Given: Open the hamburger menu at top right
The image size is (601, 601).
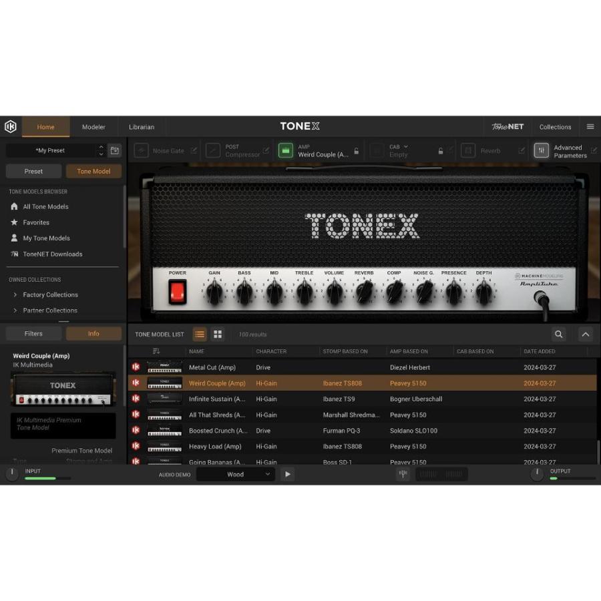Looking at the screenshot, I should (x=590, y=126).
